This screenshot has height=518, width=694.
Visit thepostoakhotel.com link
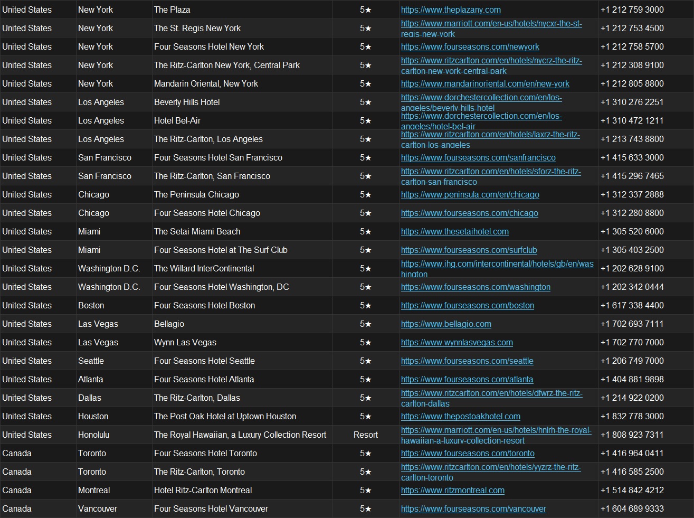[x=461, y=416]
